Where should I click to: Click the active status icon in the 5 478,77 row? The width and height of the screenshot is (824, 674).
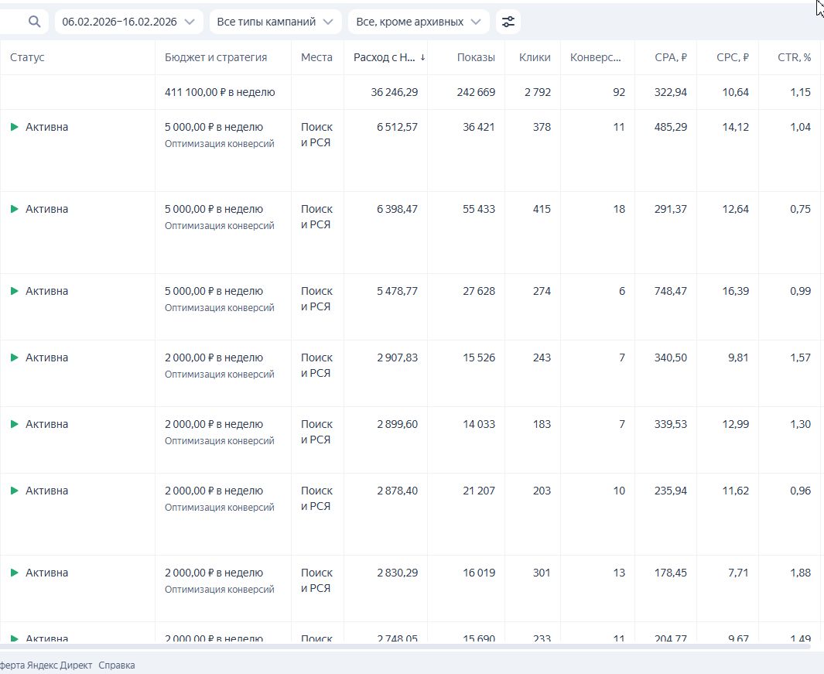(14, 291)
